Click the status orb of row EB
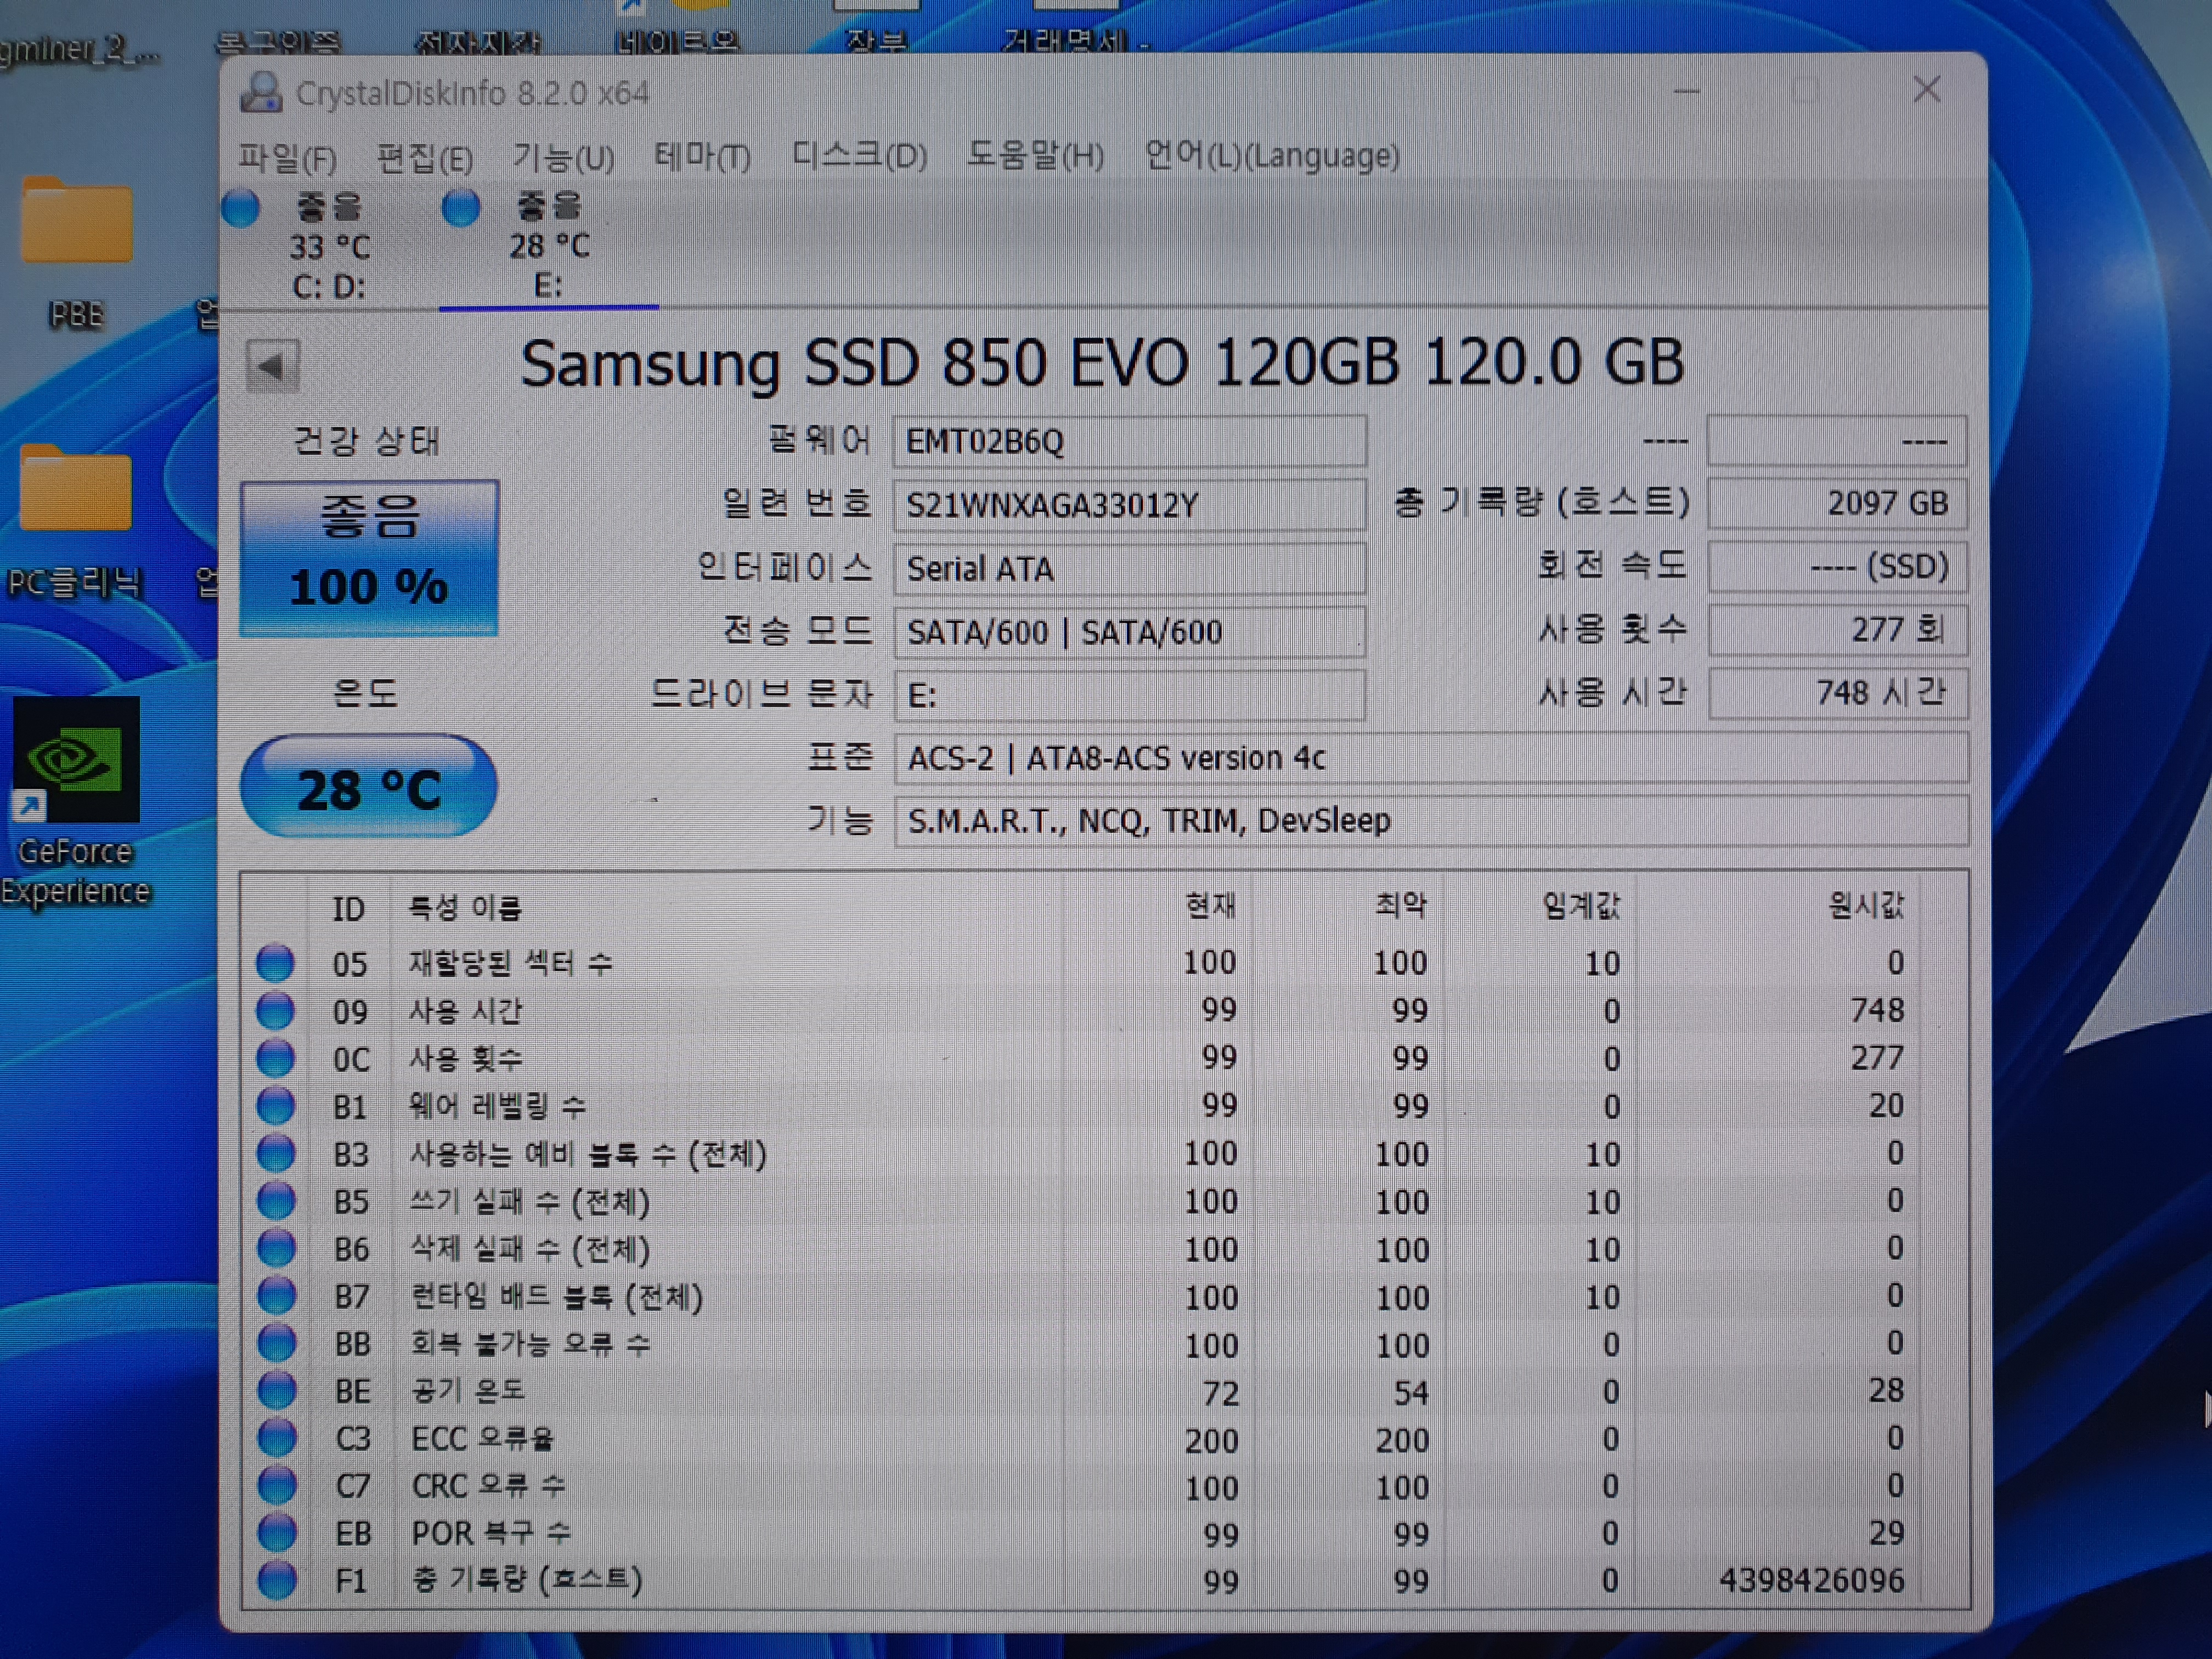This screenshot has height=1659, width=2212. (x=277, y=1532)
